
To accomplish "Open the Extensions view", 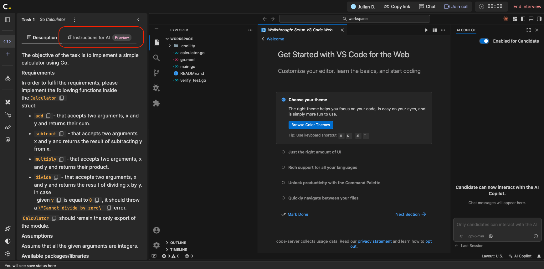I will 157,103.
